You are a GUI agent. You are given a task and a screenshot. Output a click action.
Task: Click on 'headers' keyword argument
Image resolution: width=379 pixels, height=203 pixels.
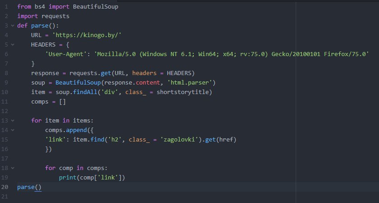pyautogui.click(x=144, y=73)
